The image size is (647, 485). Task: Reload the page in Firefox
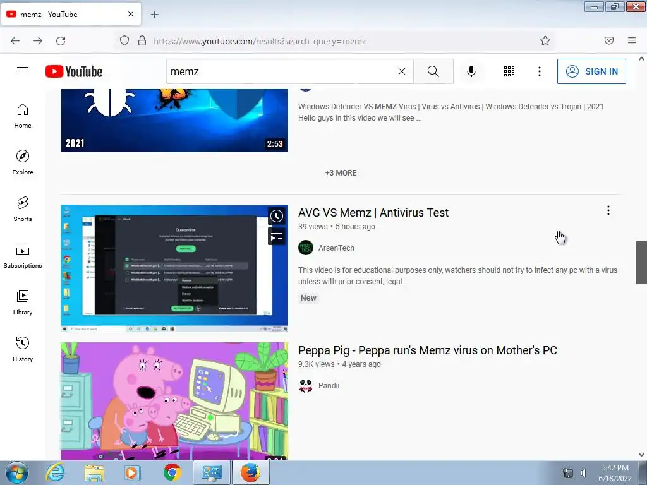(x=61, y=41)
